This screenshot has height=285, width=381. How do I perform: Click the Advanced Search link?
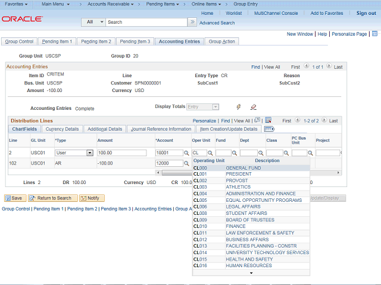click(217, 23)
